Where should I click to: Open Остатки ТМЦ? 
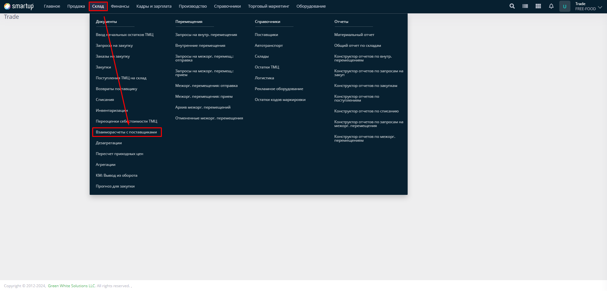[x=267, y=67]
